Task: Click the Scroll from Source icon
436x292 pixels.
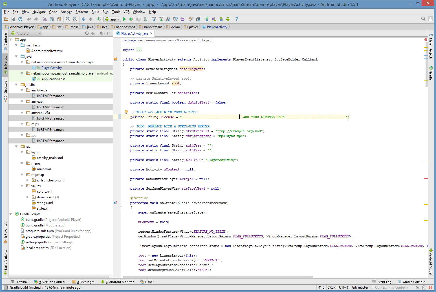Action: (x=87, y=33)
